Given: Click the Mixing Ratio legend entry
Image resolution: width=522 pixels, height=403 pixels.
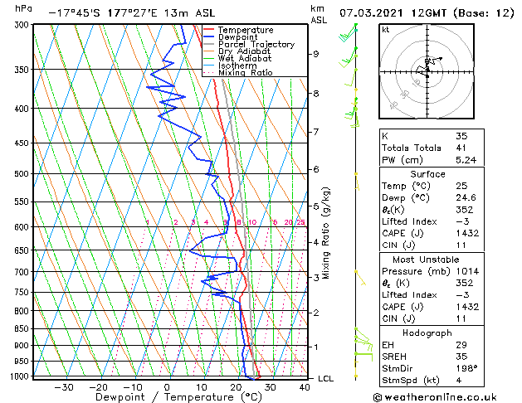Looking at the screenshot, I should click(x=246, y=72).
